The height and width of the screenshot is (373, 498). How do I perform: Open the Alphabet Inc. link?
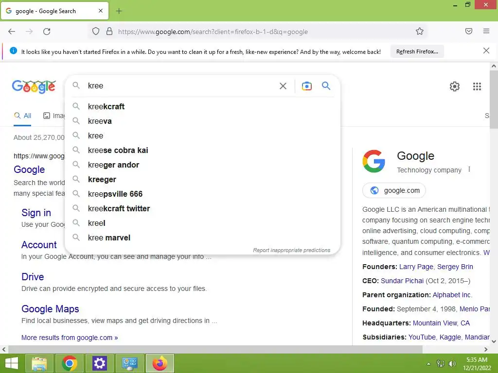point(452,295)
